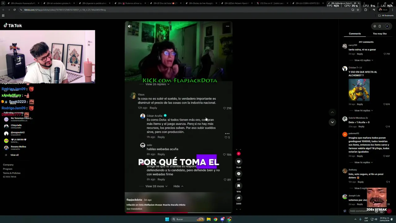Open the video more options menu
Image resolution: width=396 pixels, height=223 pixels.
(227, 26)
